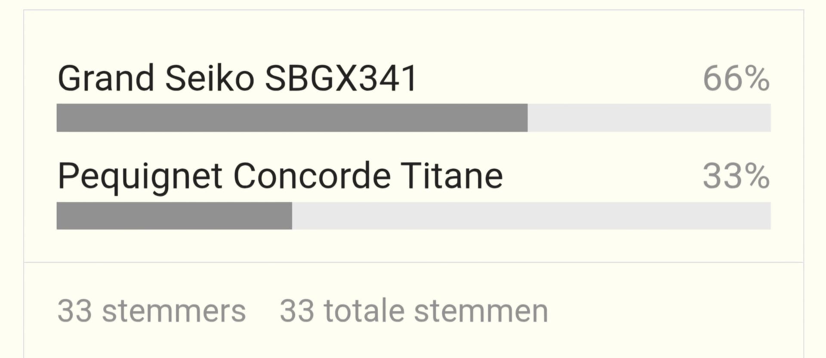Click the number 33 before "stemmers"
Viewport: 826px width, 358px height.
click(x=74, y=311)
